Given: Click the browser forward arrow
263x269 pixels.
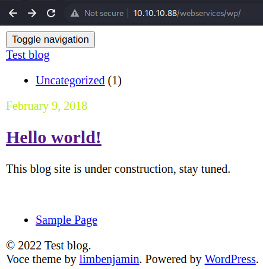Looking at the screenshot, I should 32,13.
